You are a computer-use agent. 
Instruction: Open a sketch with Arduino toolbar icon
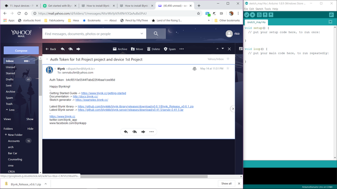point(265,15)
